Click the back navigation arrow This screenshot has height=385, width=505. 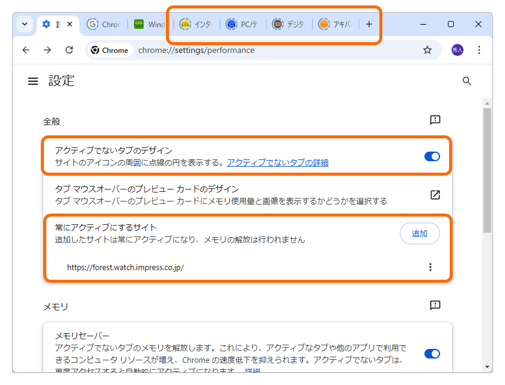(25, 50)
